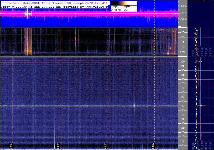This screenshot has width=214, height=150.
Task: Click the 0 % waveform amplitude label
Action: [184, 13]
